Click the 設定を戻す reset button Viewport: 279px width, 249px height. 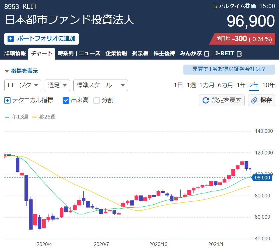222,101
